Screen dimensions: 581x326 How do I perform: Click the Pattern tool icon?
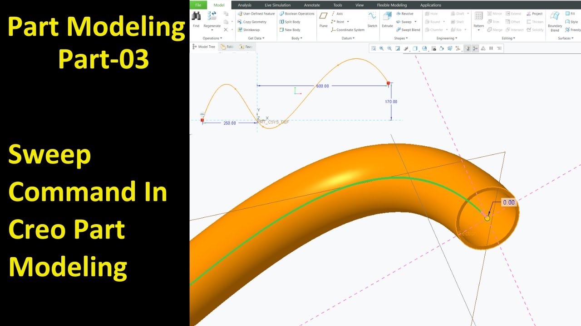(478, 16)
